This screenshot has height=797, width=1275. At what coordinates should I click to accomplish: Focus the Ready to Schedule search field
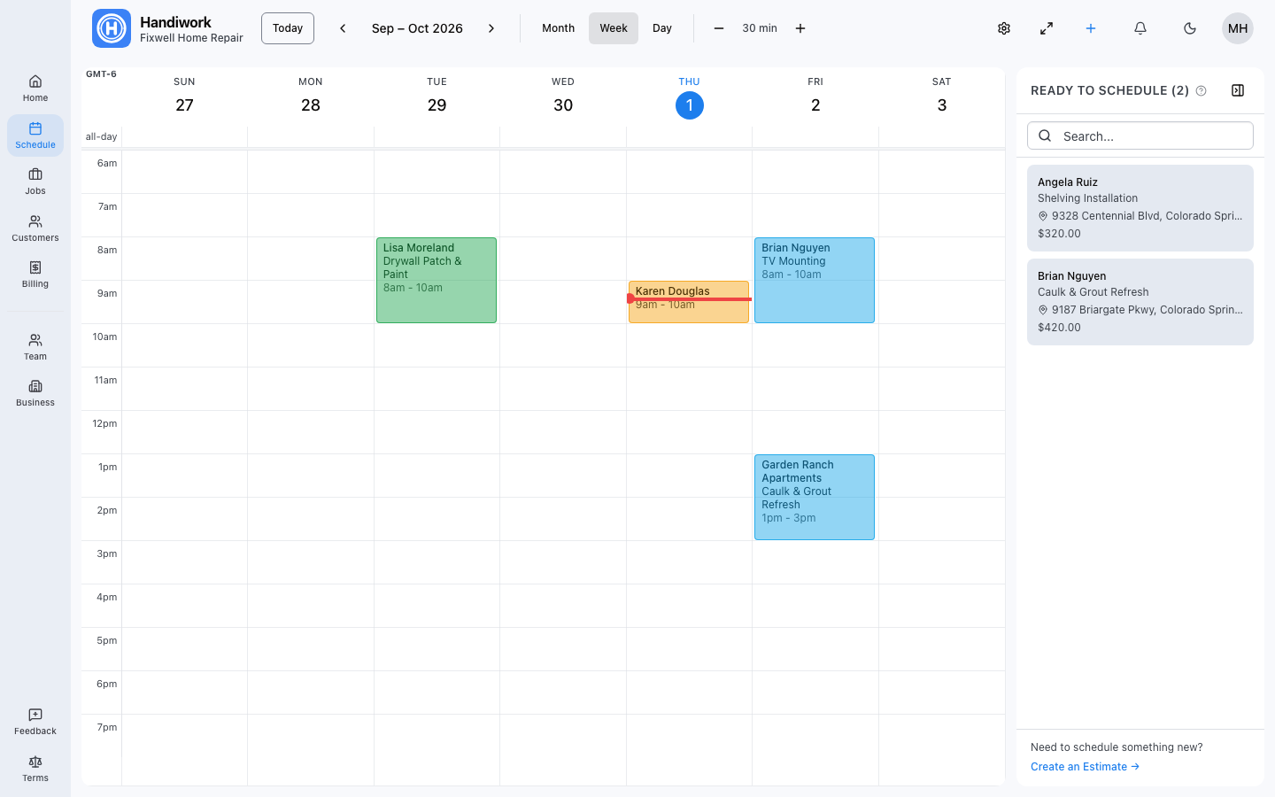coord(1140,135)
